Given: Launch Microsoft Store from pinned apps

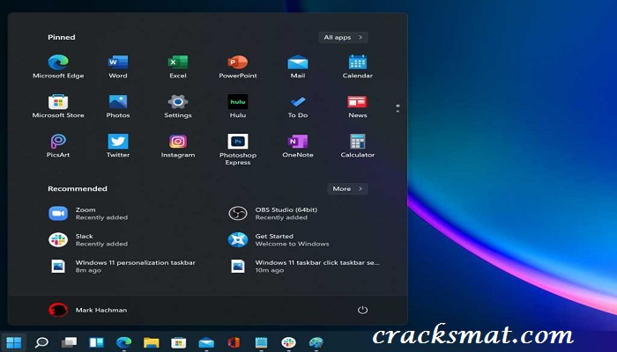Looking at the screenshot, I should [58, 106].
